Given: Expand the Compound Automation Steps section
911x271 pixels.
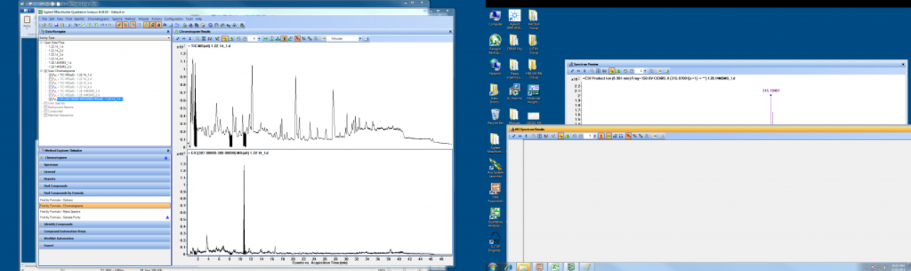Looking at the screenshot, I should [x=104, y=231].
